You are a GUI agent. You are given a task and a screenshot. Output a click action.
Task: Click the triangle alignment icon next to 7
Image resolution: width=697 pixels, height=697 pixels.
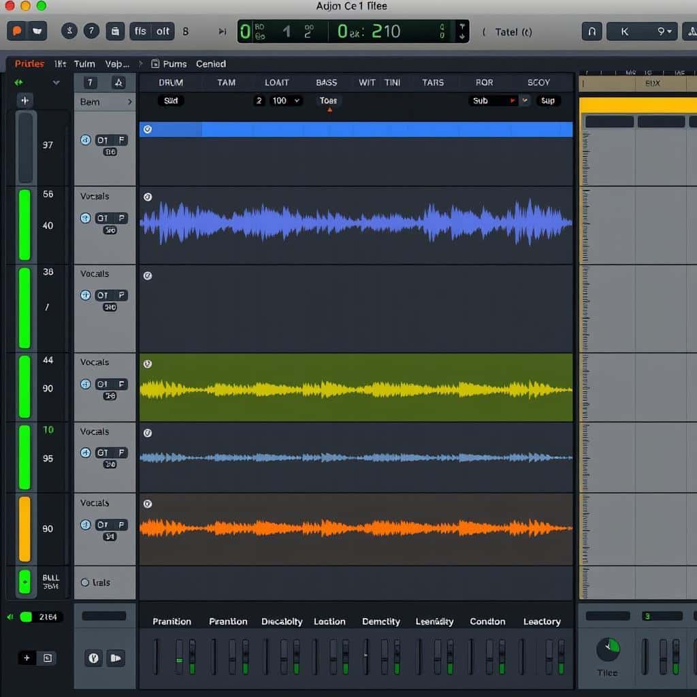click(x=118, y=83)
